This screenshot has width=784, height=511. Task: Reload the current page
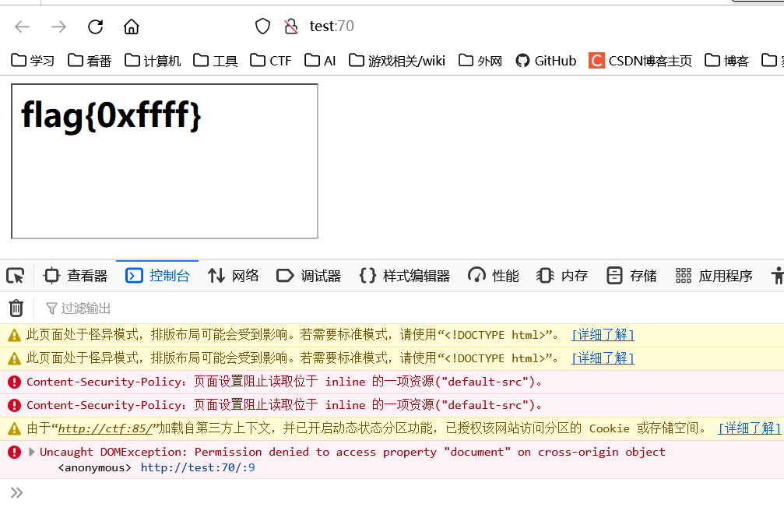[96, 26]
